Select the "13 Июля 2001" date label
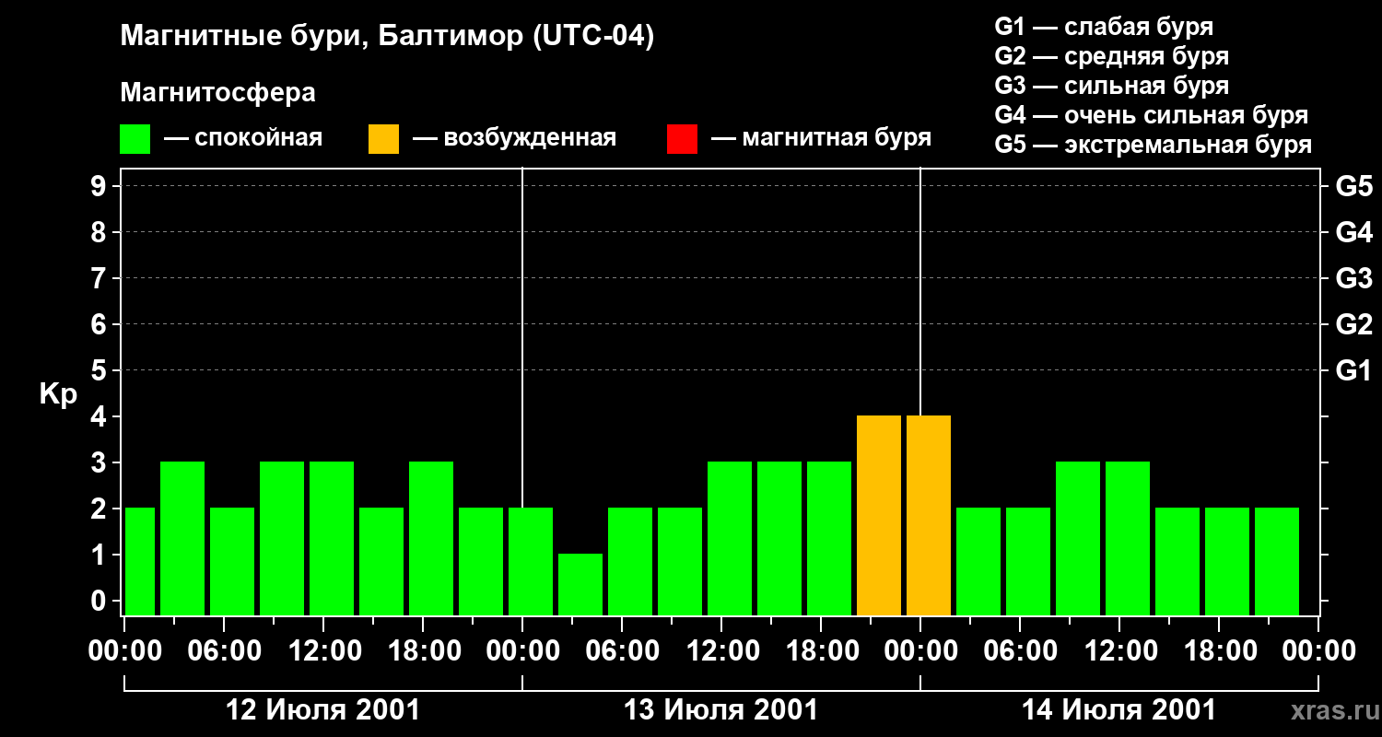The image size is (1382, 737). tap(721, 710)
